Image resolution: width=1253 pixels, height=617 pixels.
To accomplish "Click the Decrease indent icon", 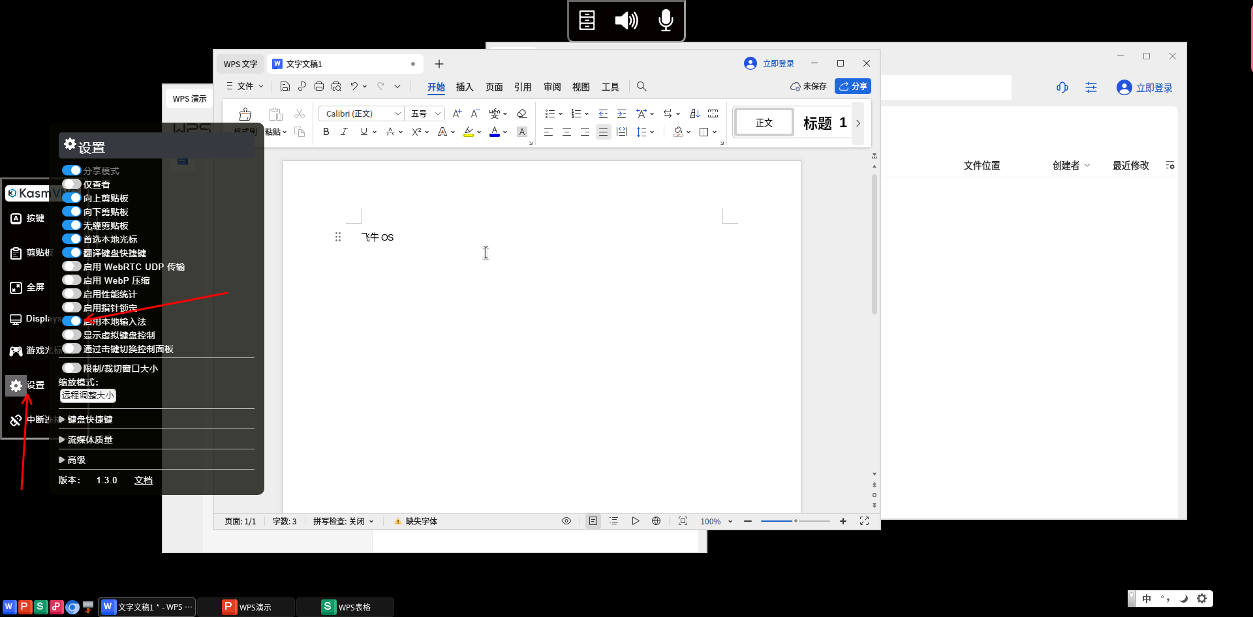I will (603, 113).
